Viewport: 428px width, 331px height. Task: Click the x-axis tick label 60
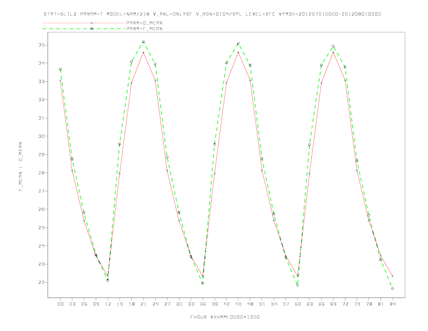(x=298, y=304)
